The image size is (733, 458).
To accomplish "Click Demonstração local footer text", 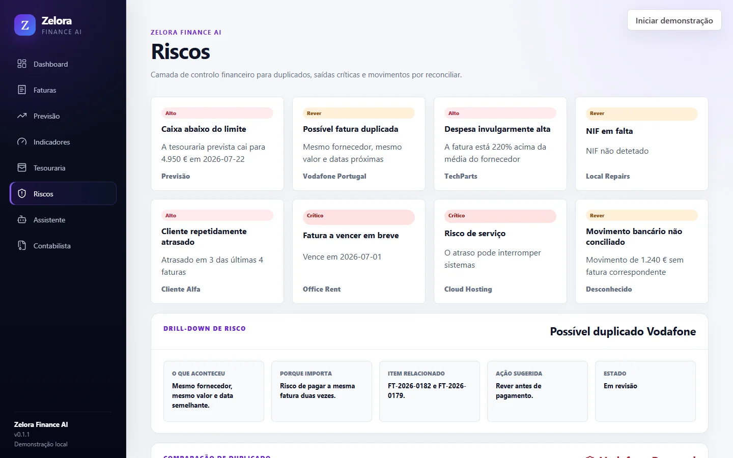I will 41,444.
